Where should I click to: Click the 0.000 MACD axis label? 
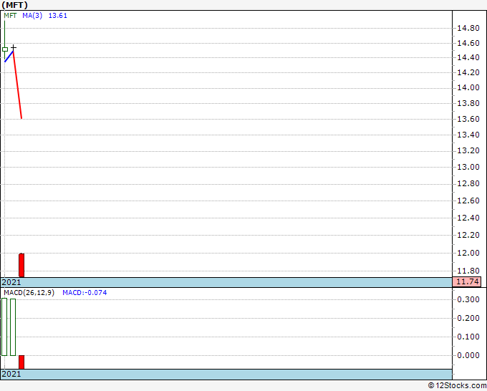click(468, 355)
